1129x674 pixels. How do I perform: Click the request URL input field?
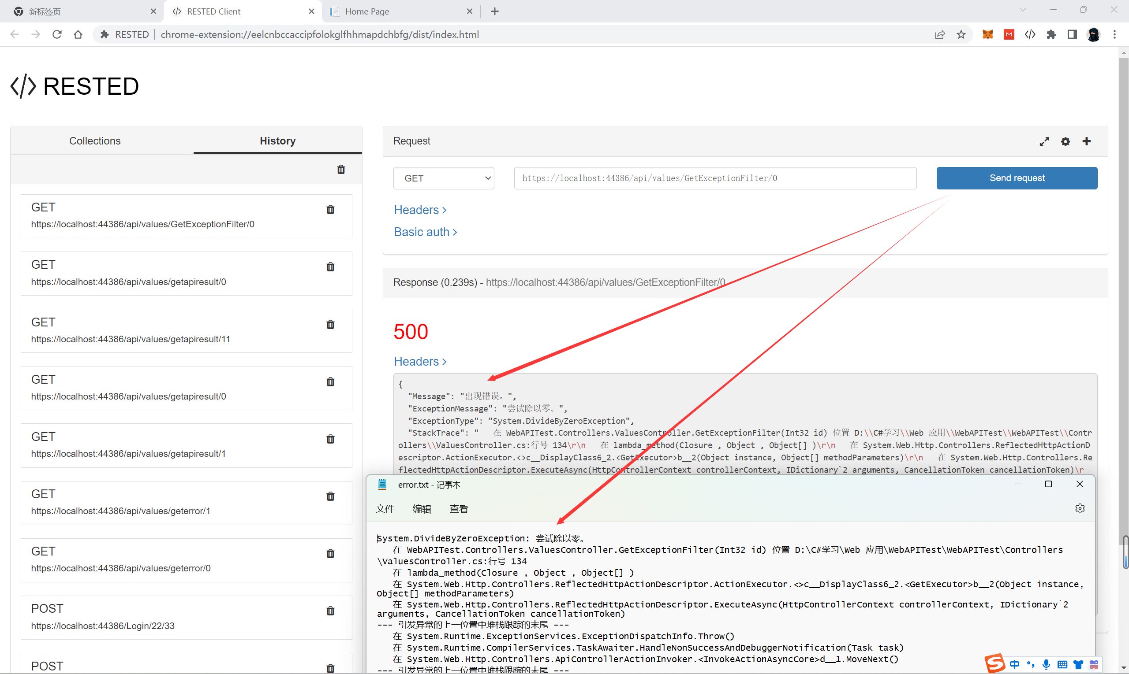(715, 178)
